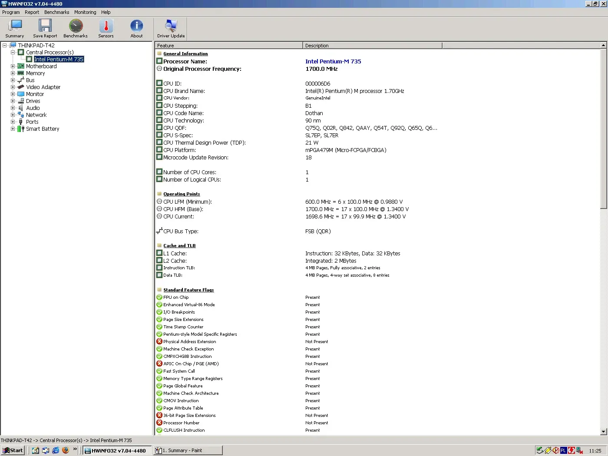
Task: Open Firefox from the quick launch bar
Action: [66, 450]
